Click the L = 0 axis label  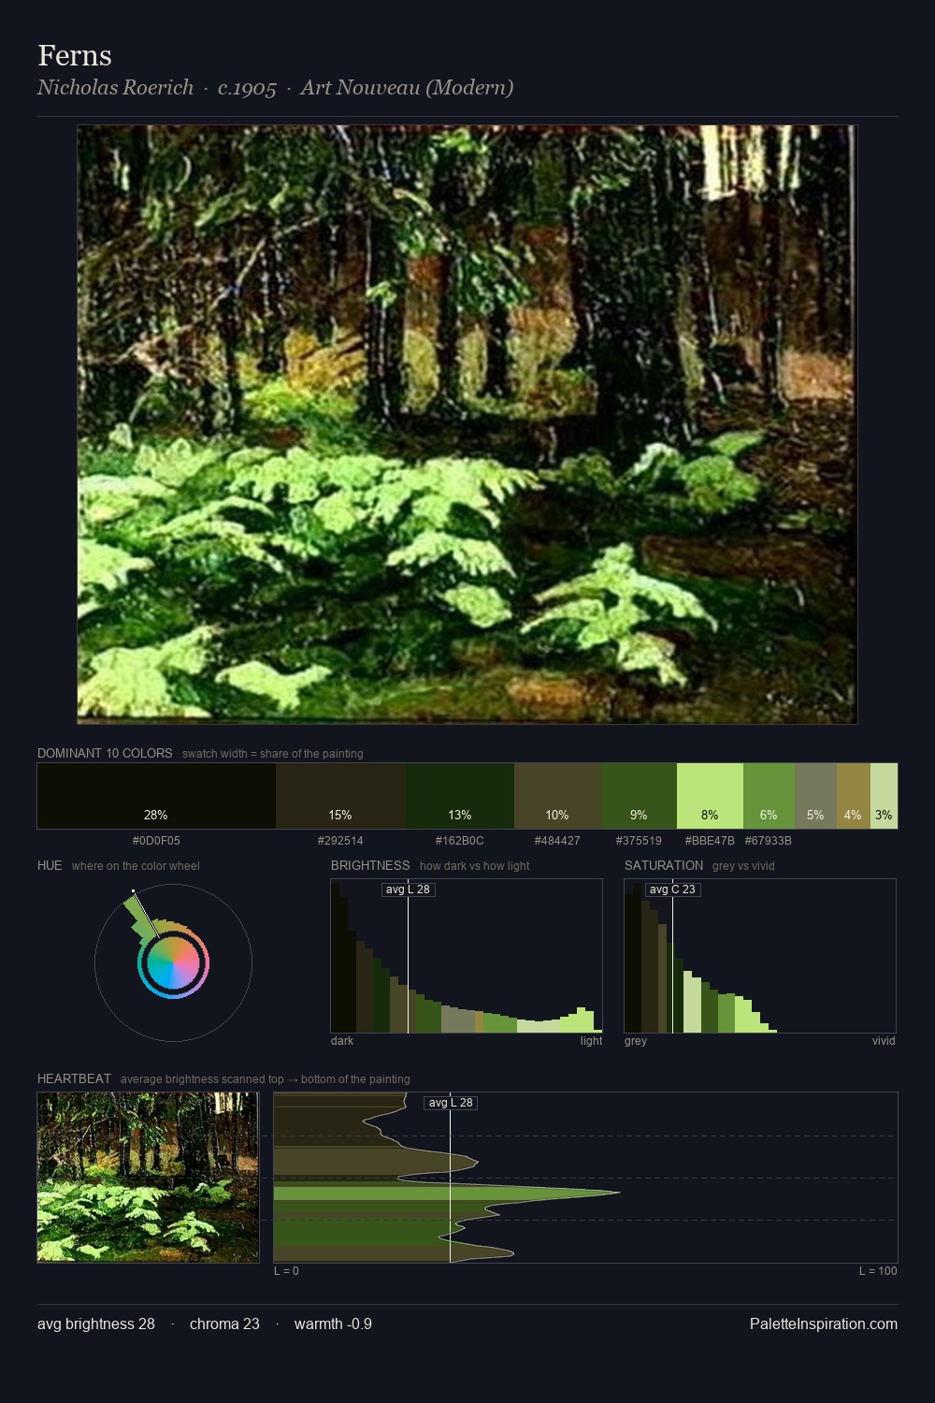(286, 1271)
